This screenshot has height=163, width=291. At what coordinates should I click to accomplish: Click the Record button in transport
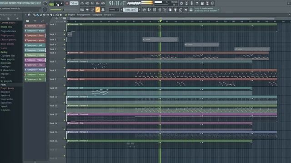pos(67,3)
